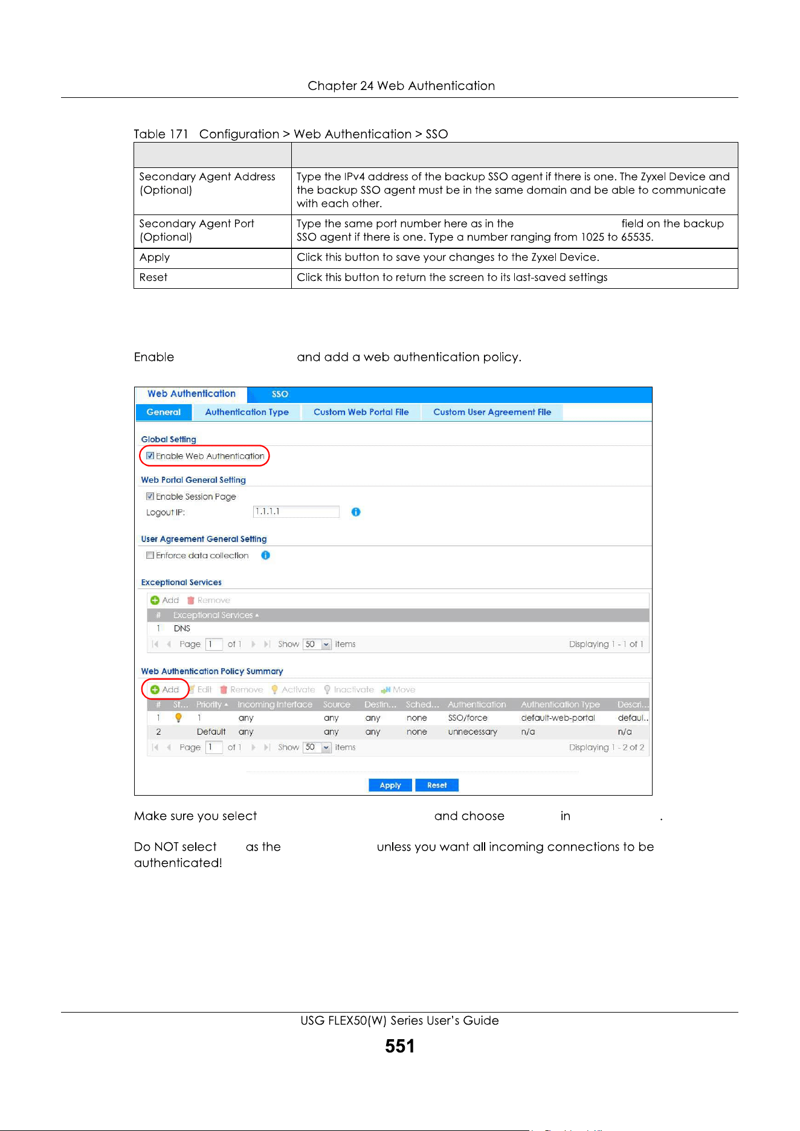
Task: Open the Authentication Type sub-tab
Action: click(x=247, y=412)
